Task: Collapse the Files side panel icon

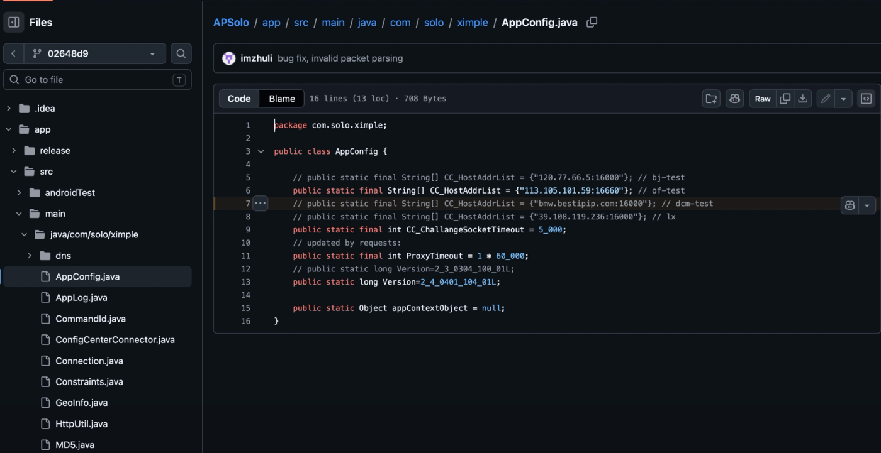Action: [x=14, y=23]
